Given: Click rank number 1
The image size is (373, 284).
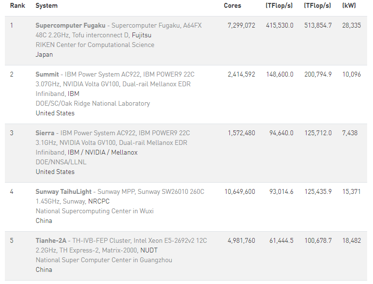Looking at the screenshot, I should tap(12, 25).
